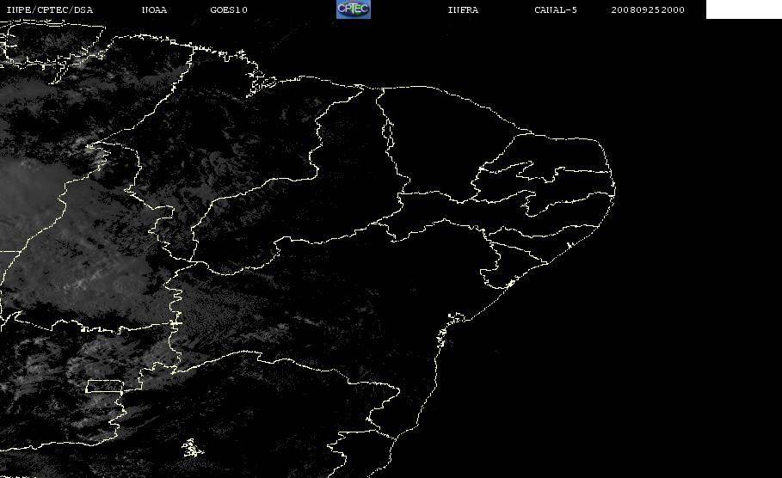This screenshot has width=782, height=478.
Task: Click the small outlined lake near the bottom
Action: (x=192, y=448)
